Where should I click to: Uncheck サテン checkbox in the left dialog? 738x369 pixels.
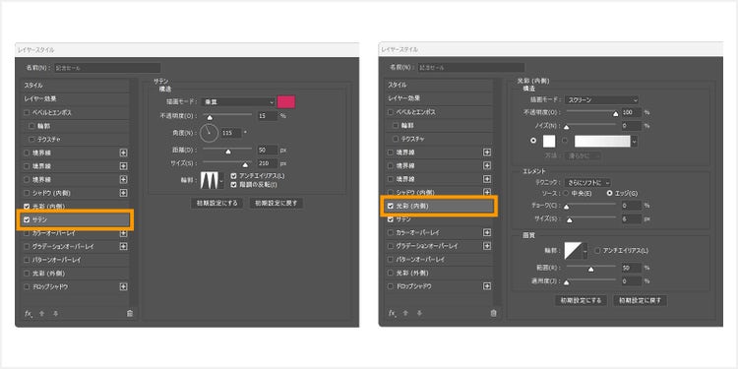(x=27, y=219)
